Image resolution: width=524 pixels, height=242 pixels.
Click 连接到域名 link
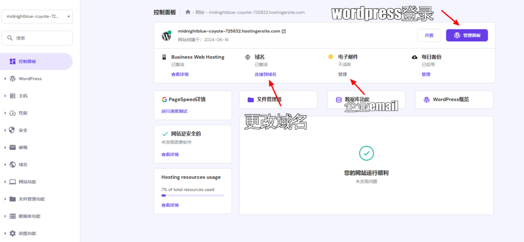pyautogui.click(x=265, y=75)
